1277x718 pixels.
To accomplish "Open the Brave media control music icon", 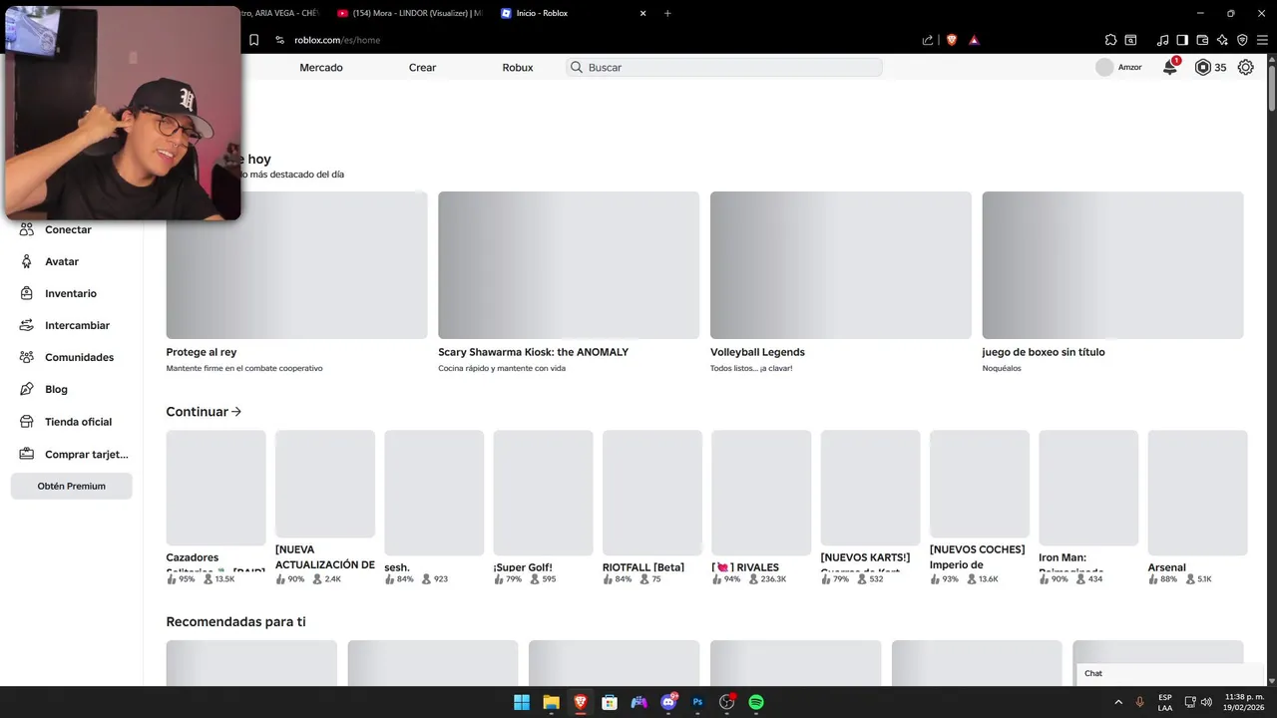I will (1162, 40).
